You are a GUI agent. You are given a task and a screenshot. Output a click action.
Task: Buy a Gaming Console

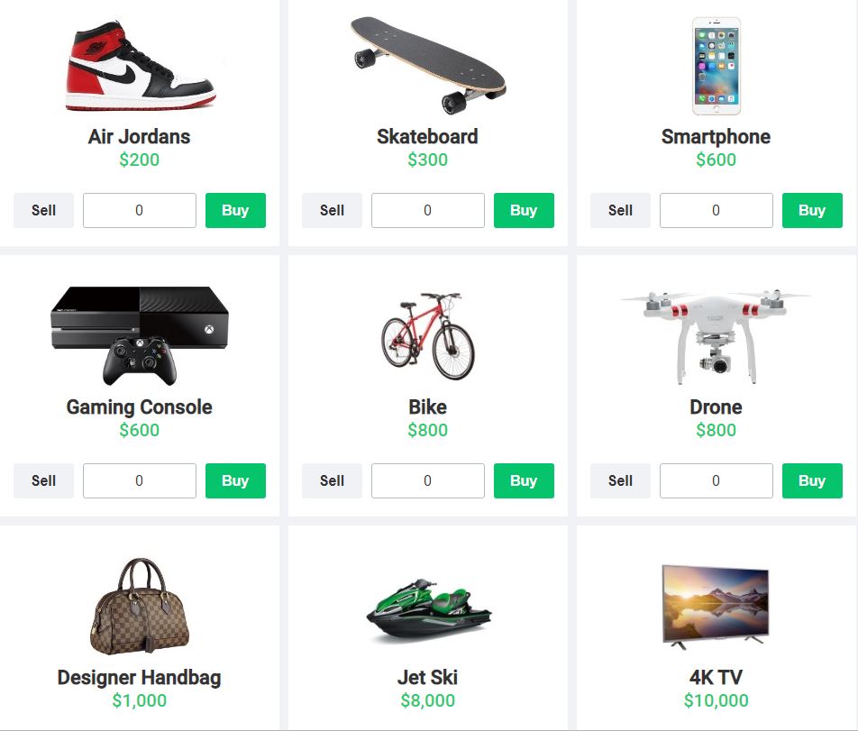pyautogui.click(x=235, y=480)
